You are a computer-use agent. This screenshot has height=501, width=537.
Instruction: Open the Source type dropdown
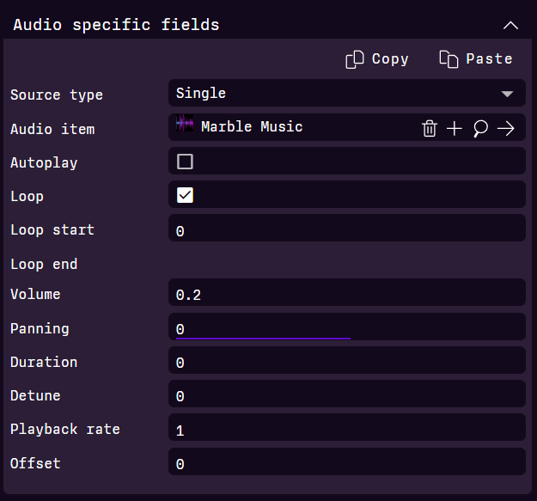(x=347, y=93)
